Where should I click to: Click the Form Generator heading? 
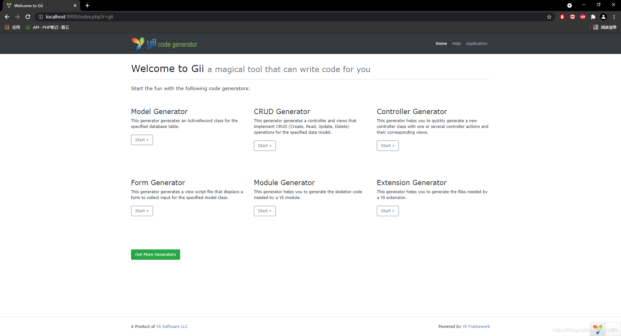pos(158,183)
